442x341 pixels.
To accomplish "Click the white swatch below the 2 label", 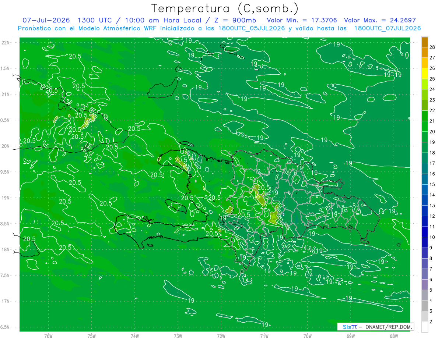I will point(425,327).
